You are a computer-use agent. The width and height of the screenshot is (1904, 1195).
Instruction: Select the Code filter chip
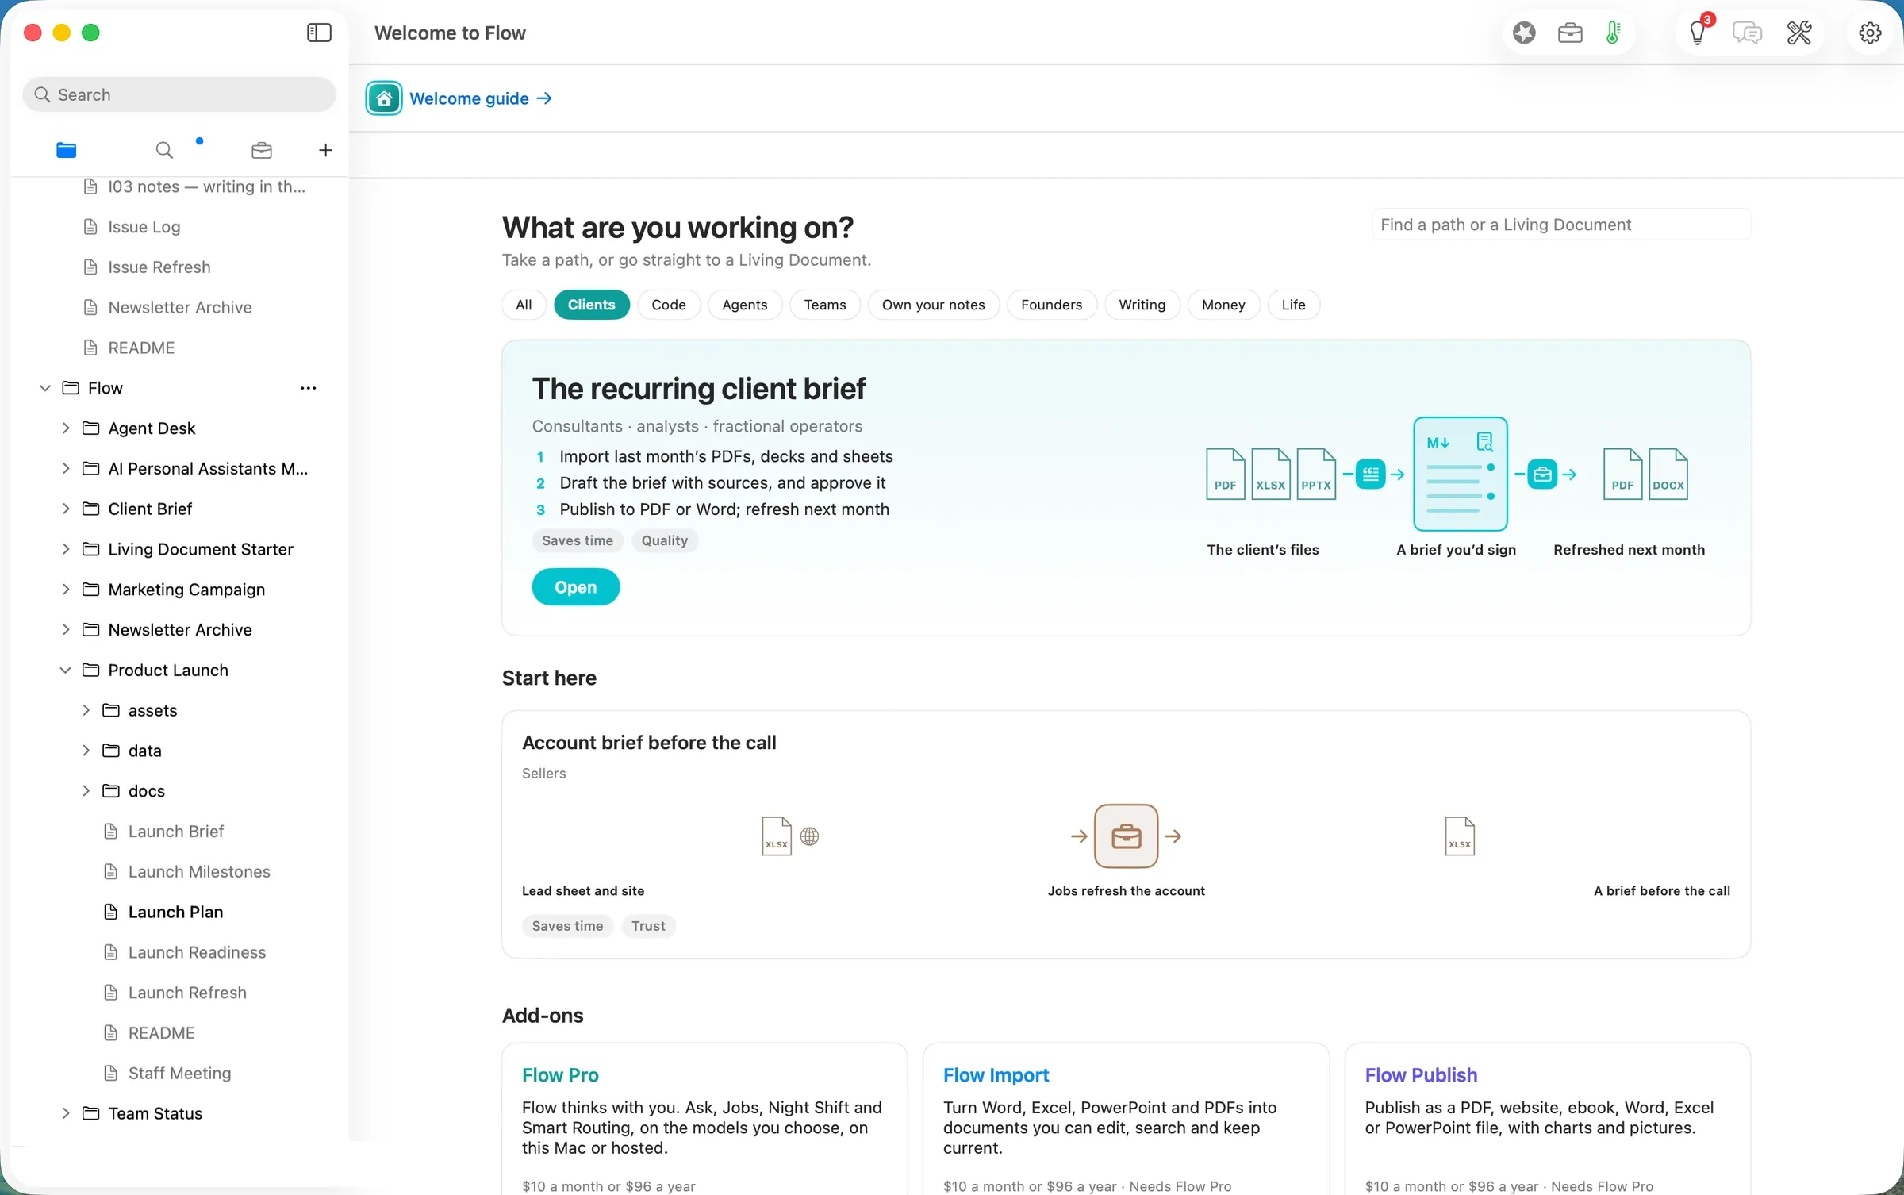coord(669,305)
